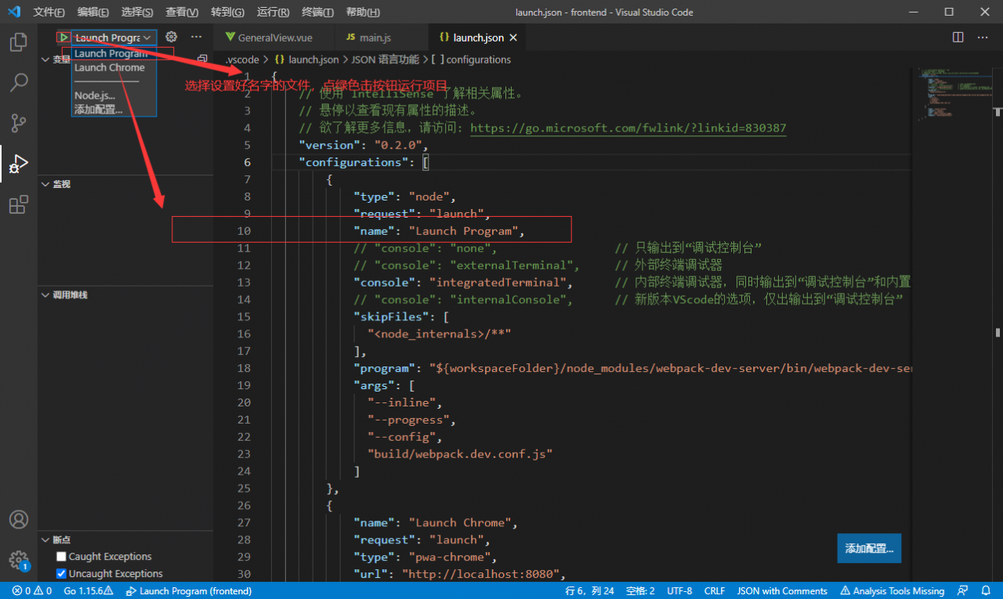Viewport: 1003px width, 599px height.
Task: Click JSON 语言功能 in the breadcrumb
Action: (386, 60)
